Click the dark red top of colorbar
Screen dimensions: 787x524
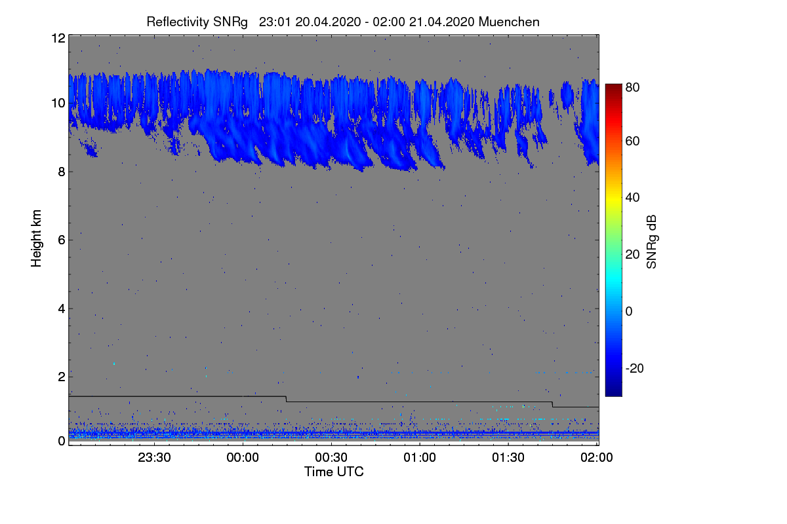613,88
